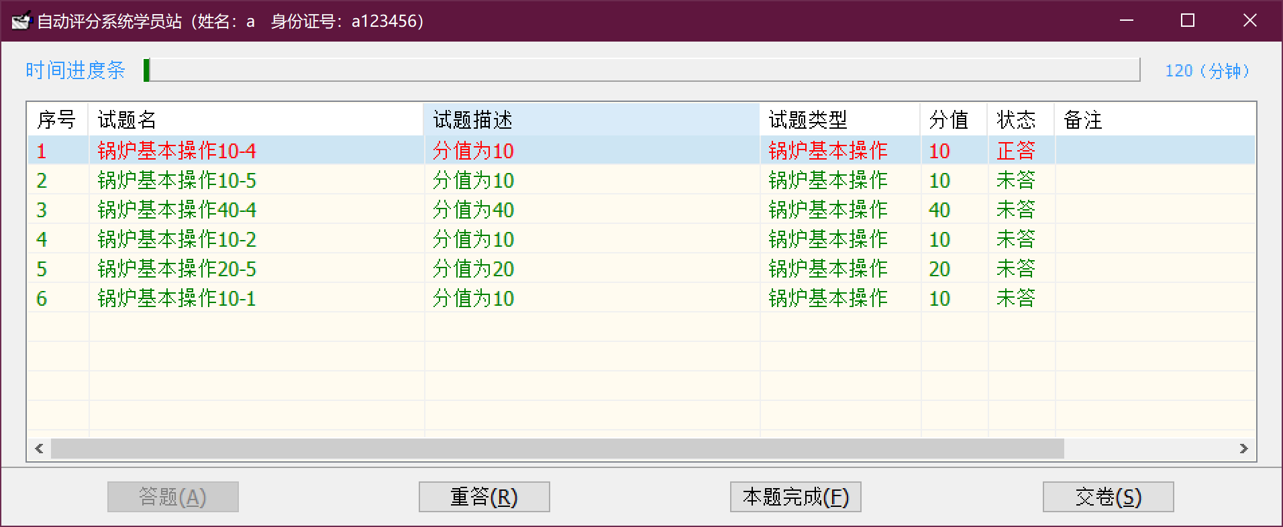Image resolution: width=1283 pixels, height=527 pixels.
Task: Click the app icon in title bar
Action: [21, 21]
